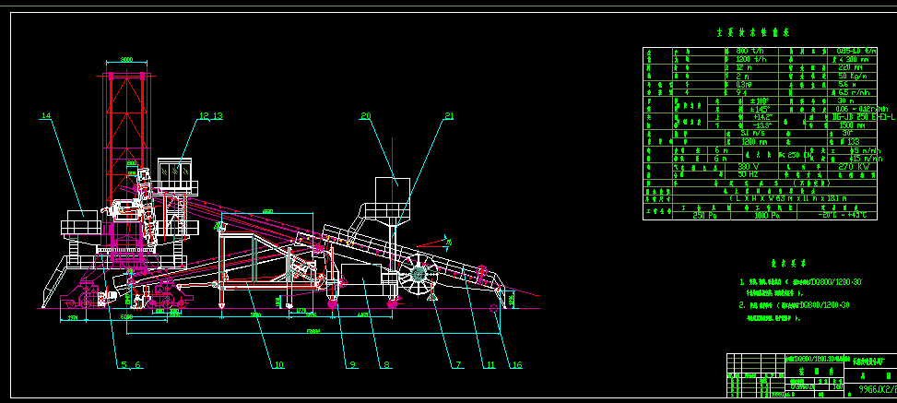The image size is (897, 403).
Task: Click the part callout label "10"
Action: point(278,364)
